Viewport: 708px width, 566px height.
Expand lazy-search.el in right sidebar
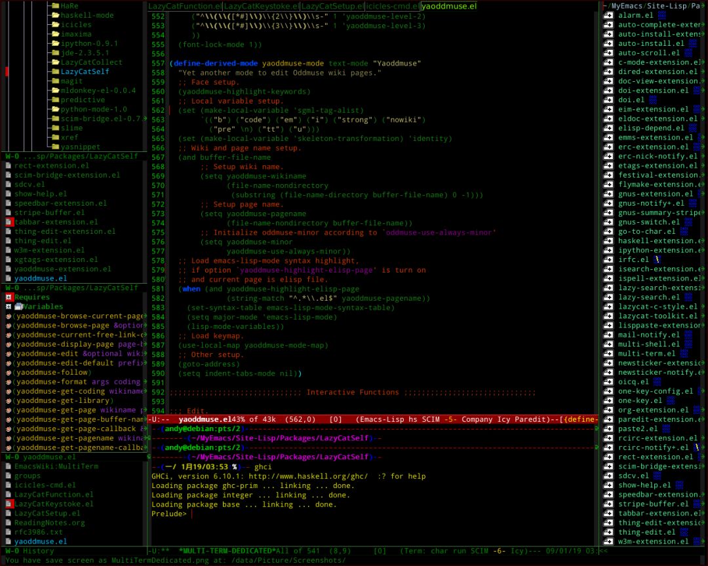point(609,297)
